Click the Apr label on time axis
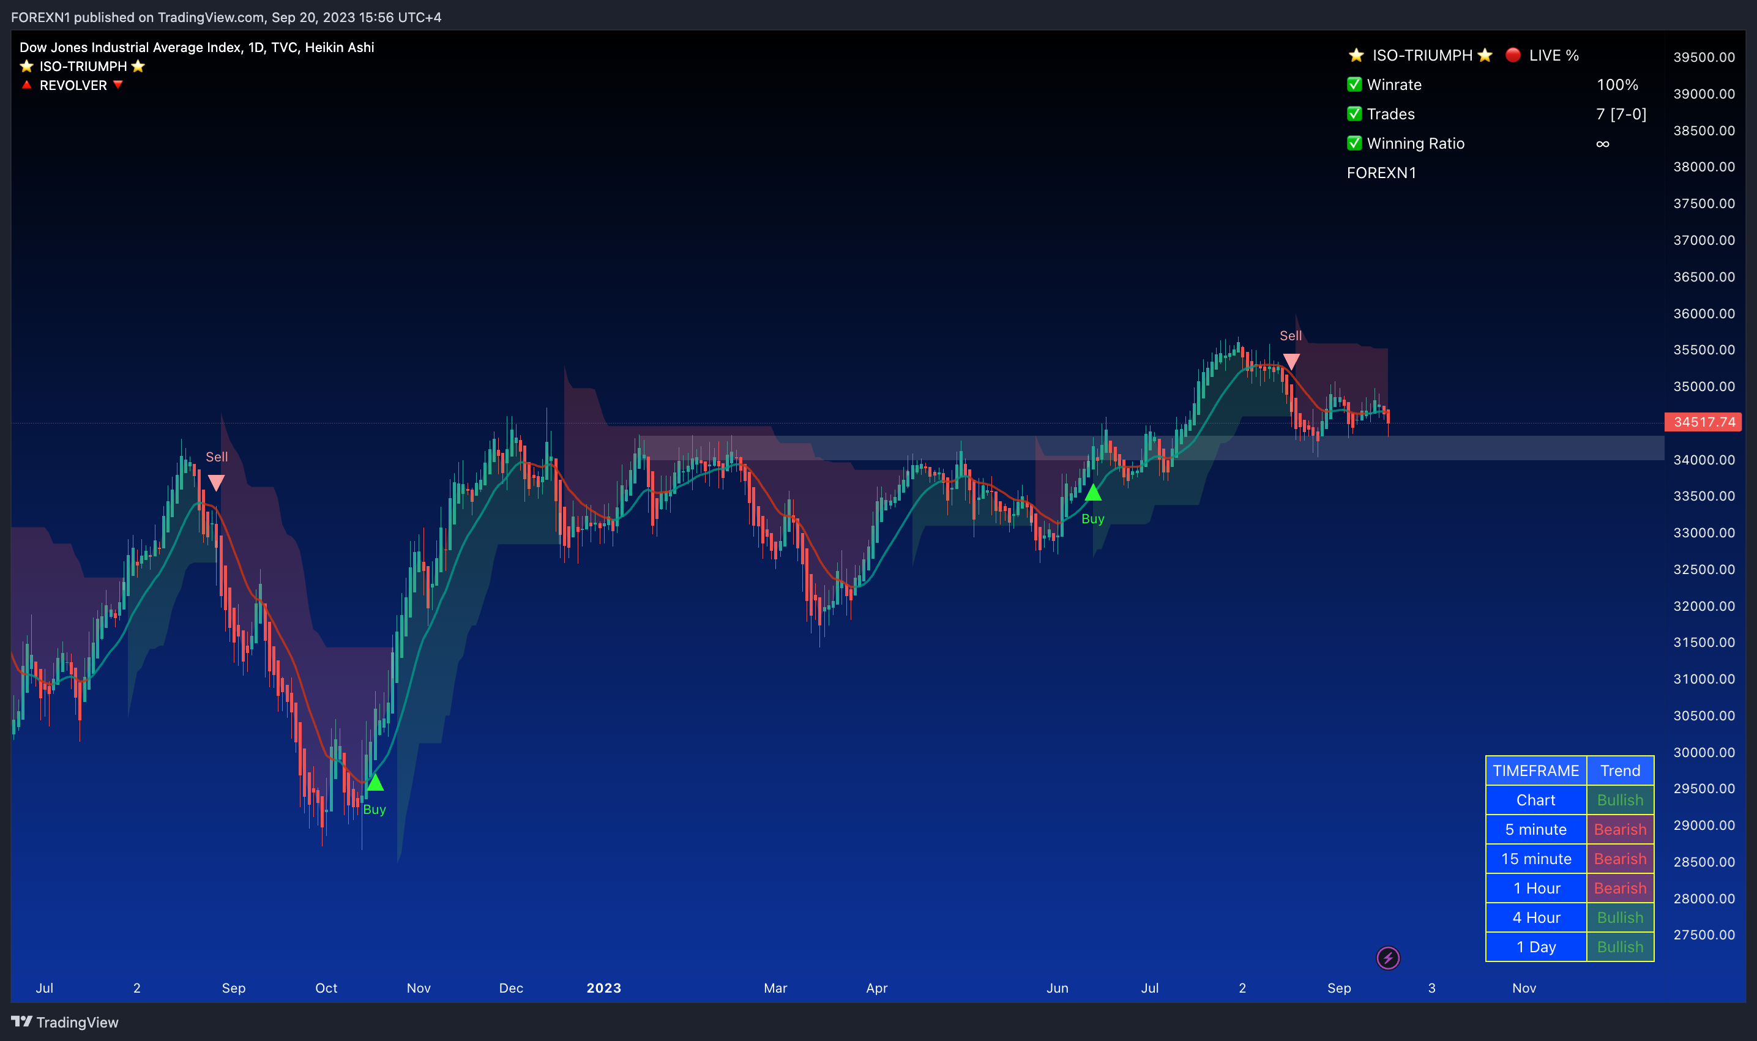 pyautogui.click(x=877, y=988)
